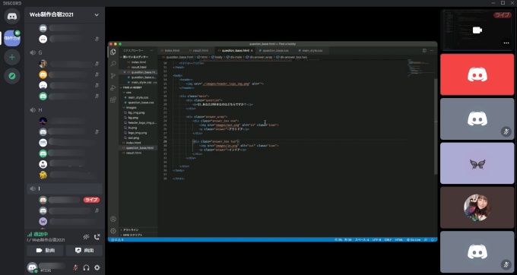Open logo_img.png in the Explorer
The width and height of the screenshot is (517, 275).
point(138,133)
